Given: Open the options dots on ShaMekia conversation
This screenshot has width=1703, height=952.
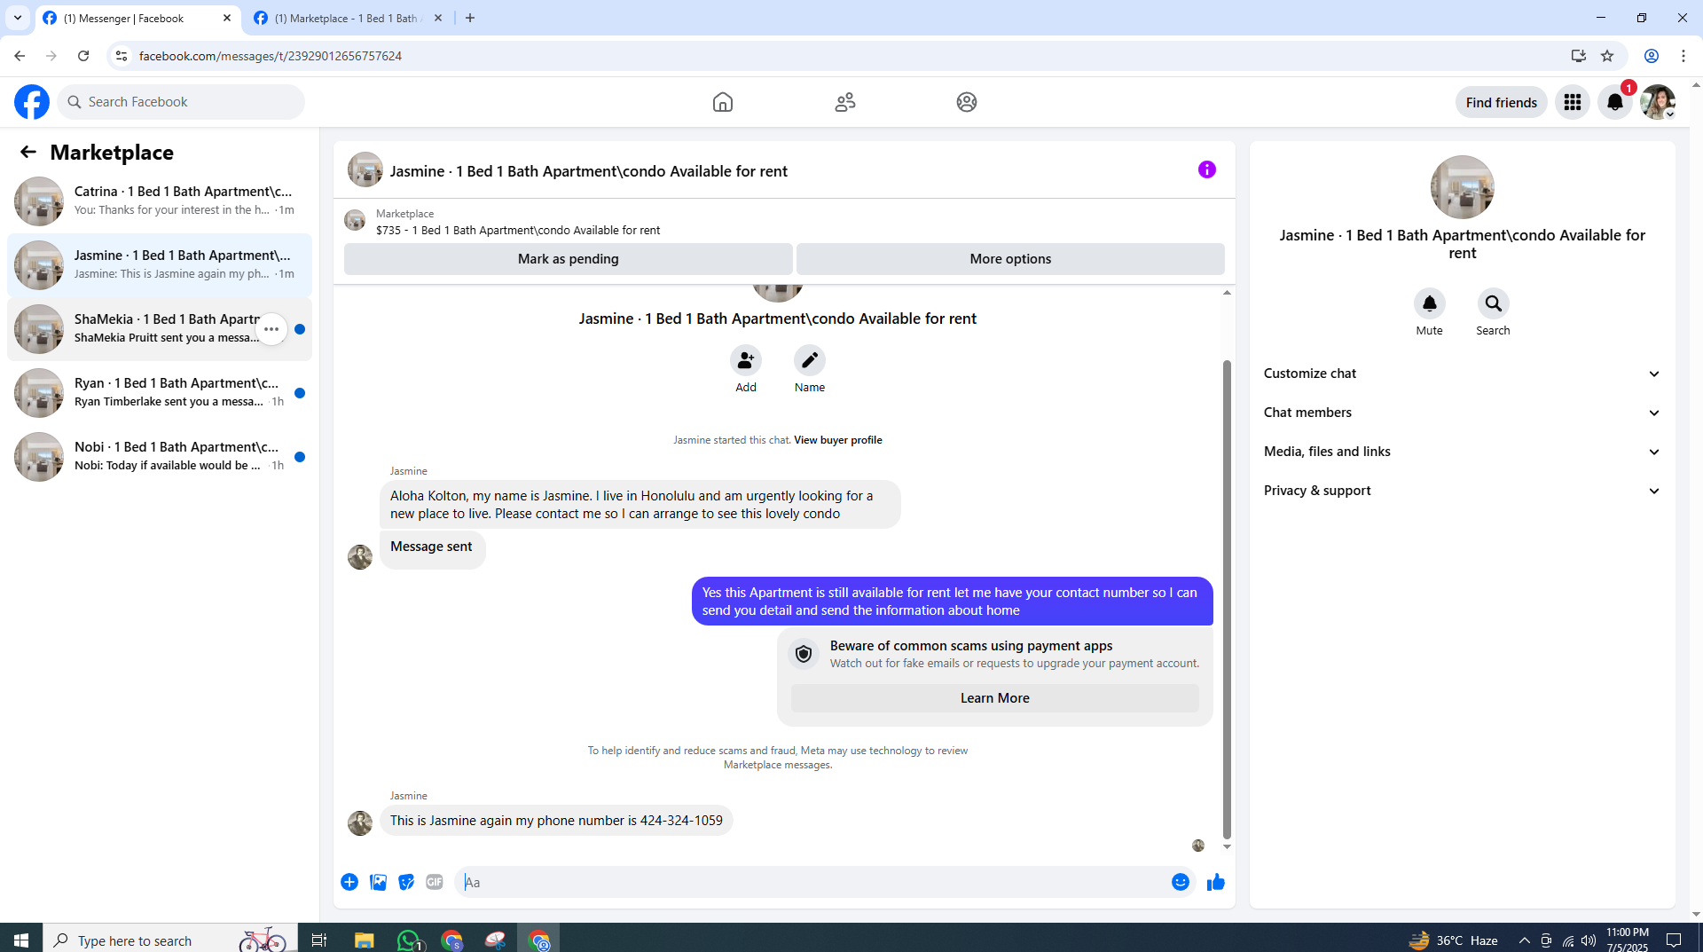Looking at the screenshot, I should 271,329.
